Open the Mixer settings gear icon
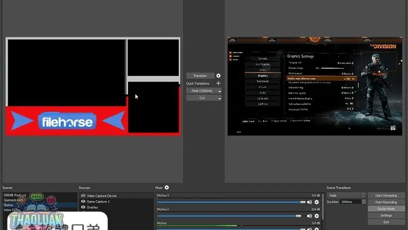This screenshot has width=408, height=230. pos(167,188)
